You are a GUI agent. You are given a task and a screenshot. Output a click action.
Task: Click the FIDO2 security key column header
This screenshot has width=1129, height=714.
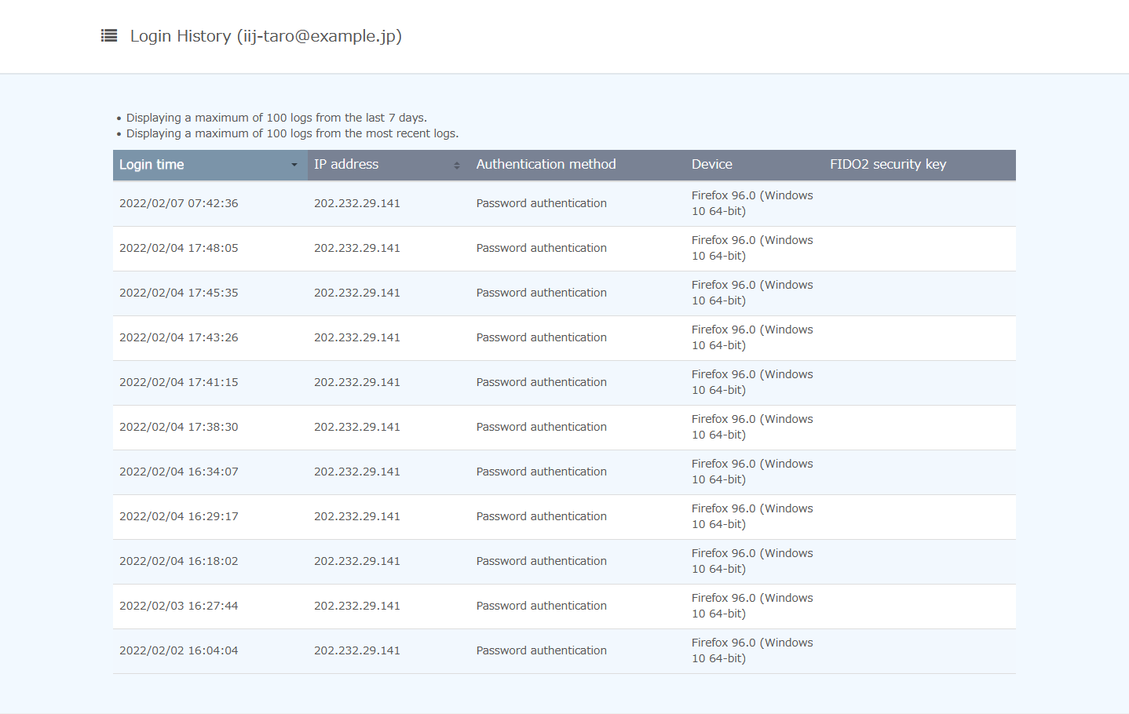(888, 165)
